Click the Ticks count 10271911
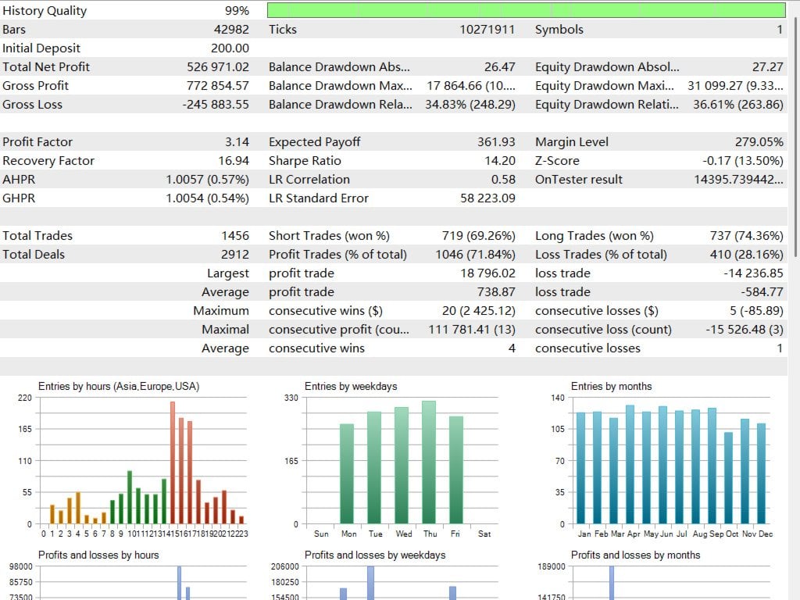Screen dimensions: 800x600 (x=488, y=30)
